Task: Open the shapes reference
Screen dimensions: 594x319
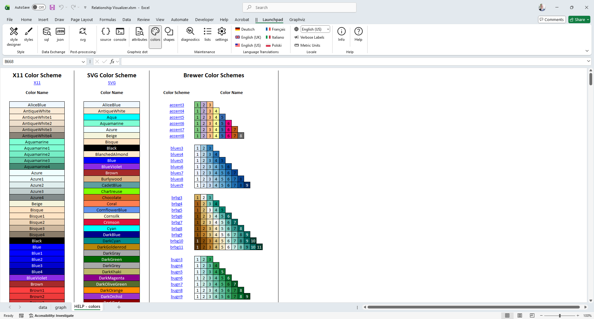Action: pyautogui.click(x=169, y=34)
